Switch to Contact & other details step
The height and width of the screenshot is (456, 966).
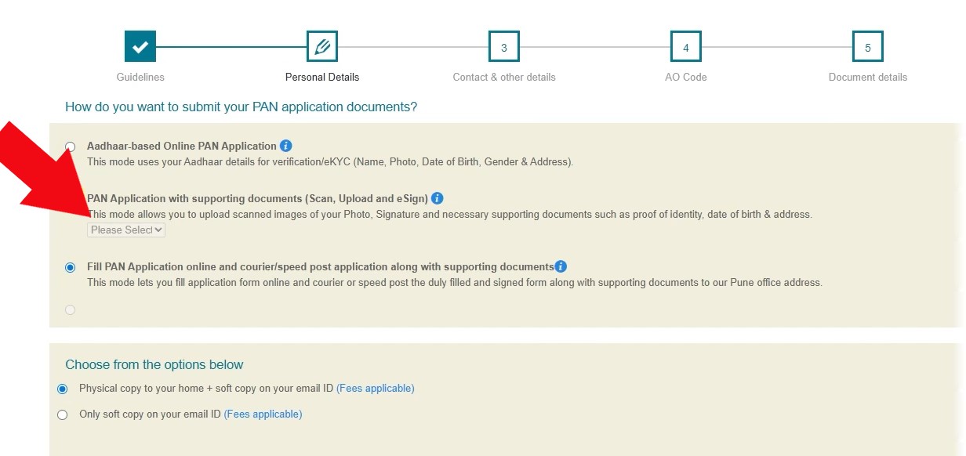504,77
